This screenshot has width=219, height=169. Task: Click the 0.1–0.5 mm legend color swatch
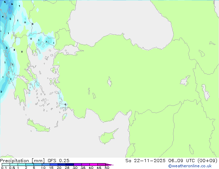pos(6,165)
